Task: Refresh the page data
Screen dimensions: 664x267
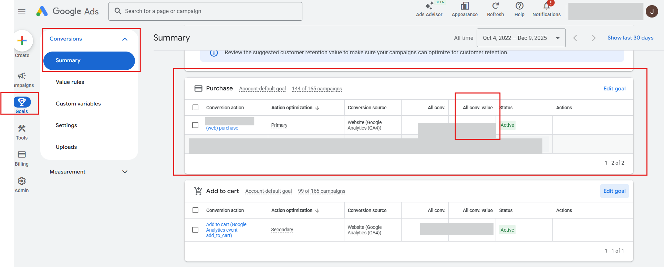Action: [495, 9]
